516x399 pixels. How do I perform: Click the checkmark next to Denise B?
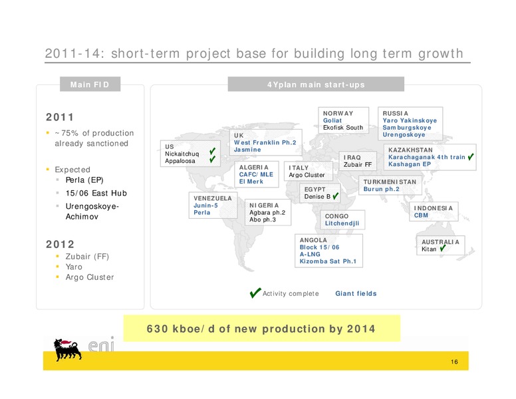[x=335, y=196]
